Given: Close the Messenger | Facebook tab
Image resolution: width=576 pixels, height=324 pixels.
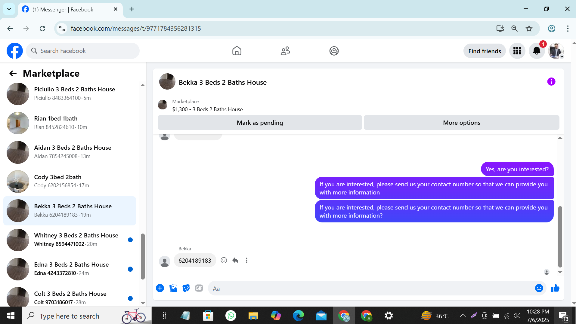Looking at the screenshot, I should 116,9.
